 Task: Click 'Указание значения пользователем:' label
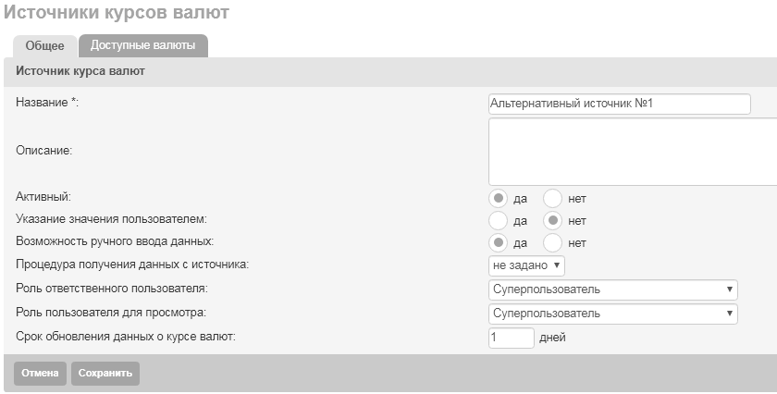(112, 219)
